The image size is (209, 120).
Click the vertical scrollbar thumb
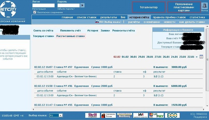[207, 59]
